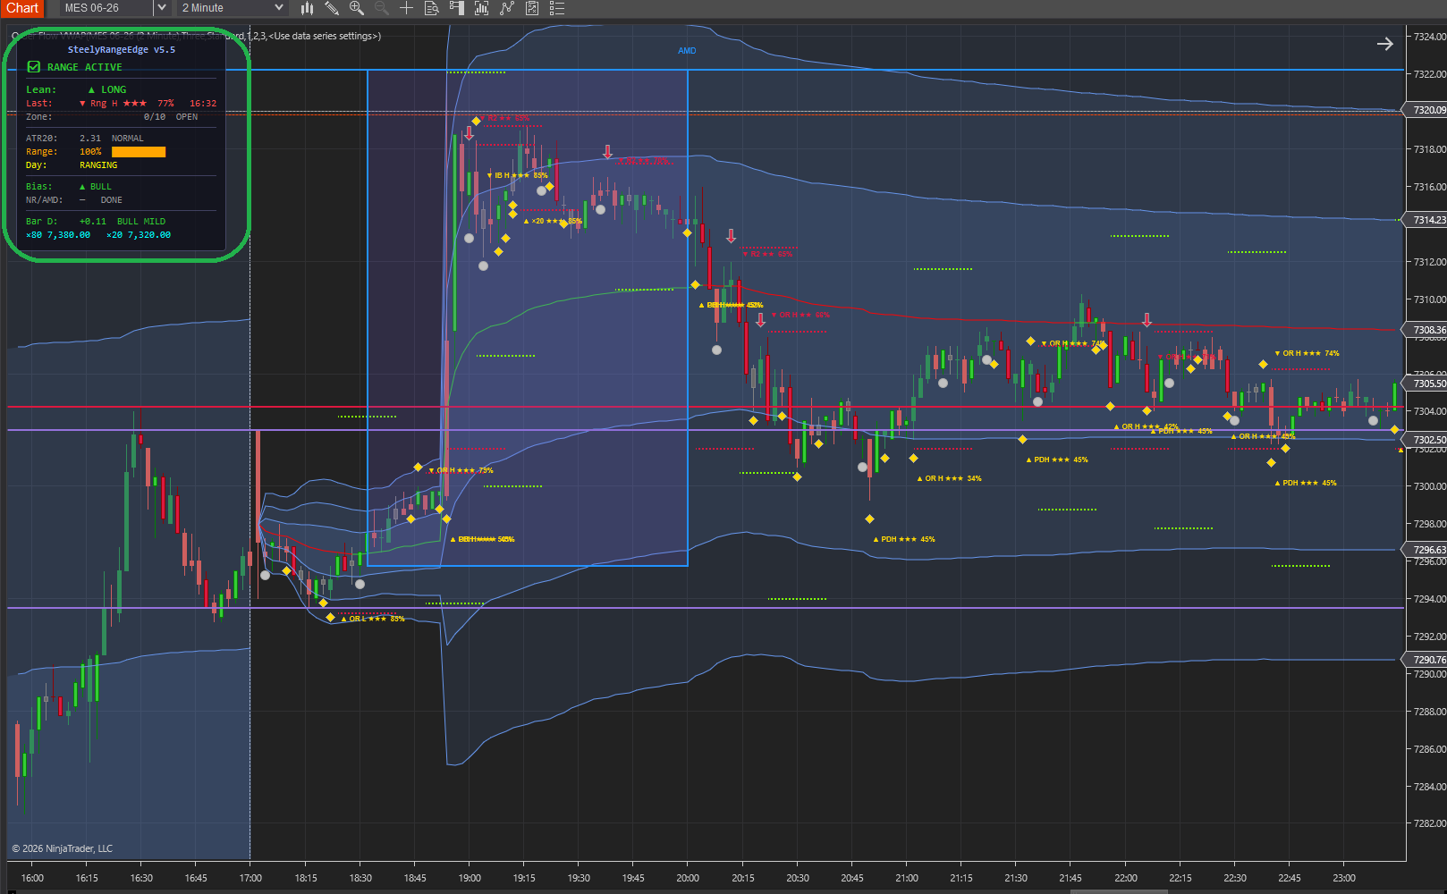Click the IB H 85% signal label

pos(518,175)
